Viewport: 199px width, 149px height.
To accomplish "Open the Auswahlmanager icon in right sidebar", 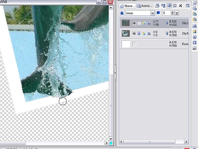I will 194,8.
